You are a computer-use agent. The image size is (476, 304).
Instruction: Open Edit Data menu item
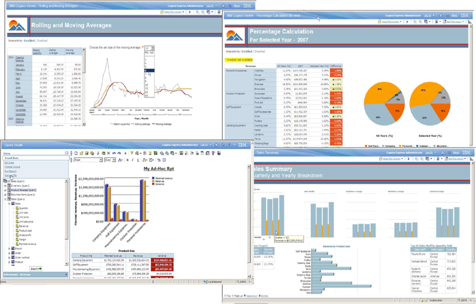tap(9, 163)
